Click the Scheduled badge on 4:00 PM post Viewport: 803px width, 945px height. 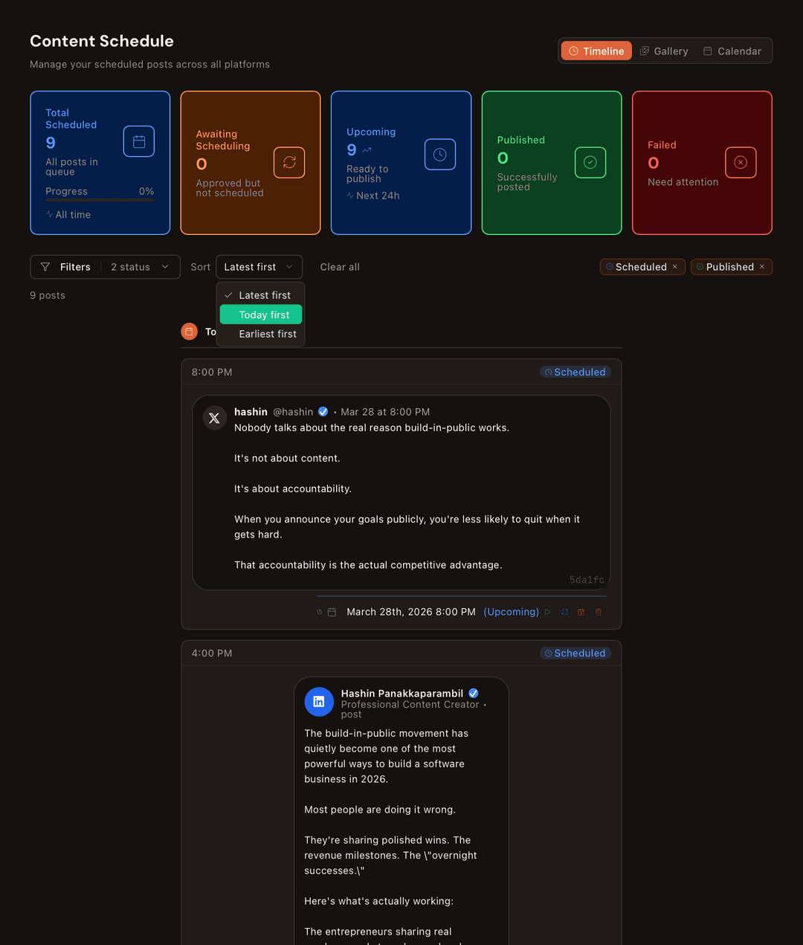575,653
